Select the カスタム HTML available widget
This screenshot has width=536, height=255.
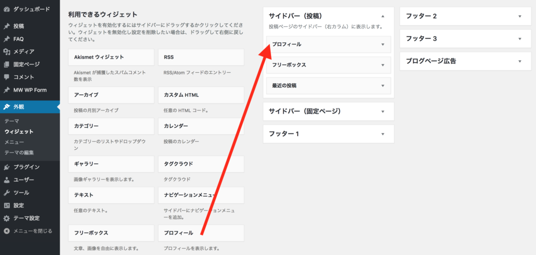pos(201,95)
